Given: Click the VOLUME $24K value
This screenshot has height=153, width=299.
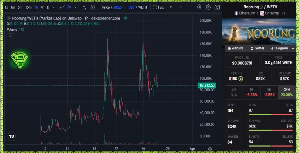Looking at the screenshot, I should 232,126.
